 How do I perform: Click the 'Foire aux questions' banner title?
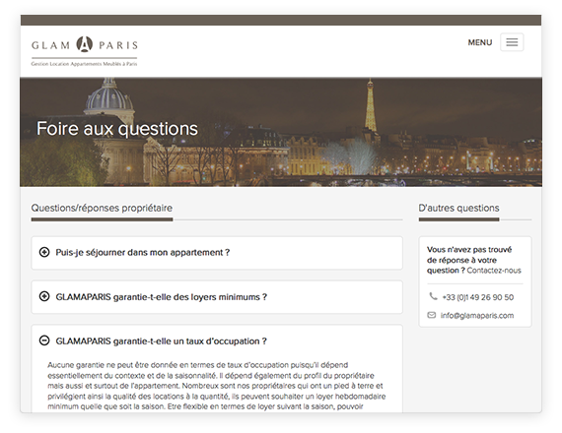(x=117, y=129)
